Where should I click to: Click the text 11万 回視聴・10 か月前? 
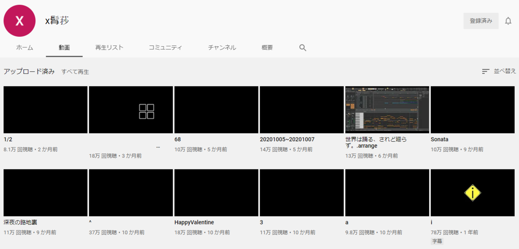[x=288, y=233]
